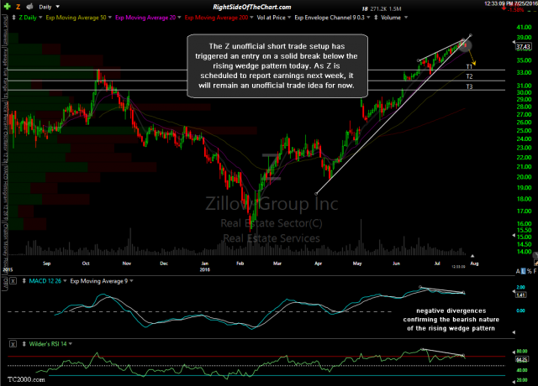Click the T2 price target label
The image size is (538, 386).
click(x=469, y=76)
